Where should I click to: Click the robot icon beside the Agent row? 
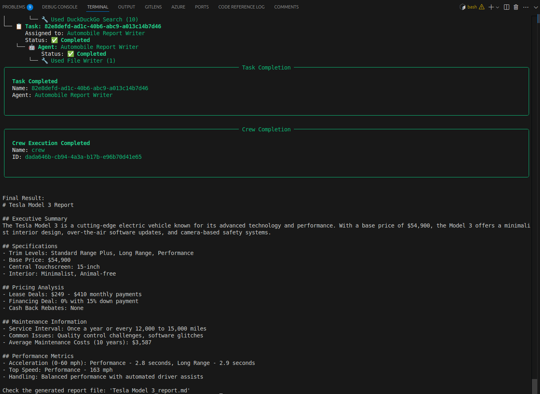click(x=32, y=47)
